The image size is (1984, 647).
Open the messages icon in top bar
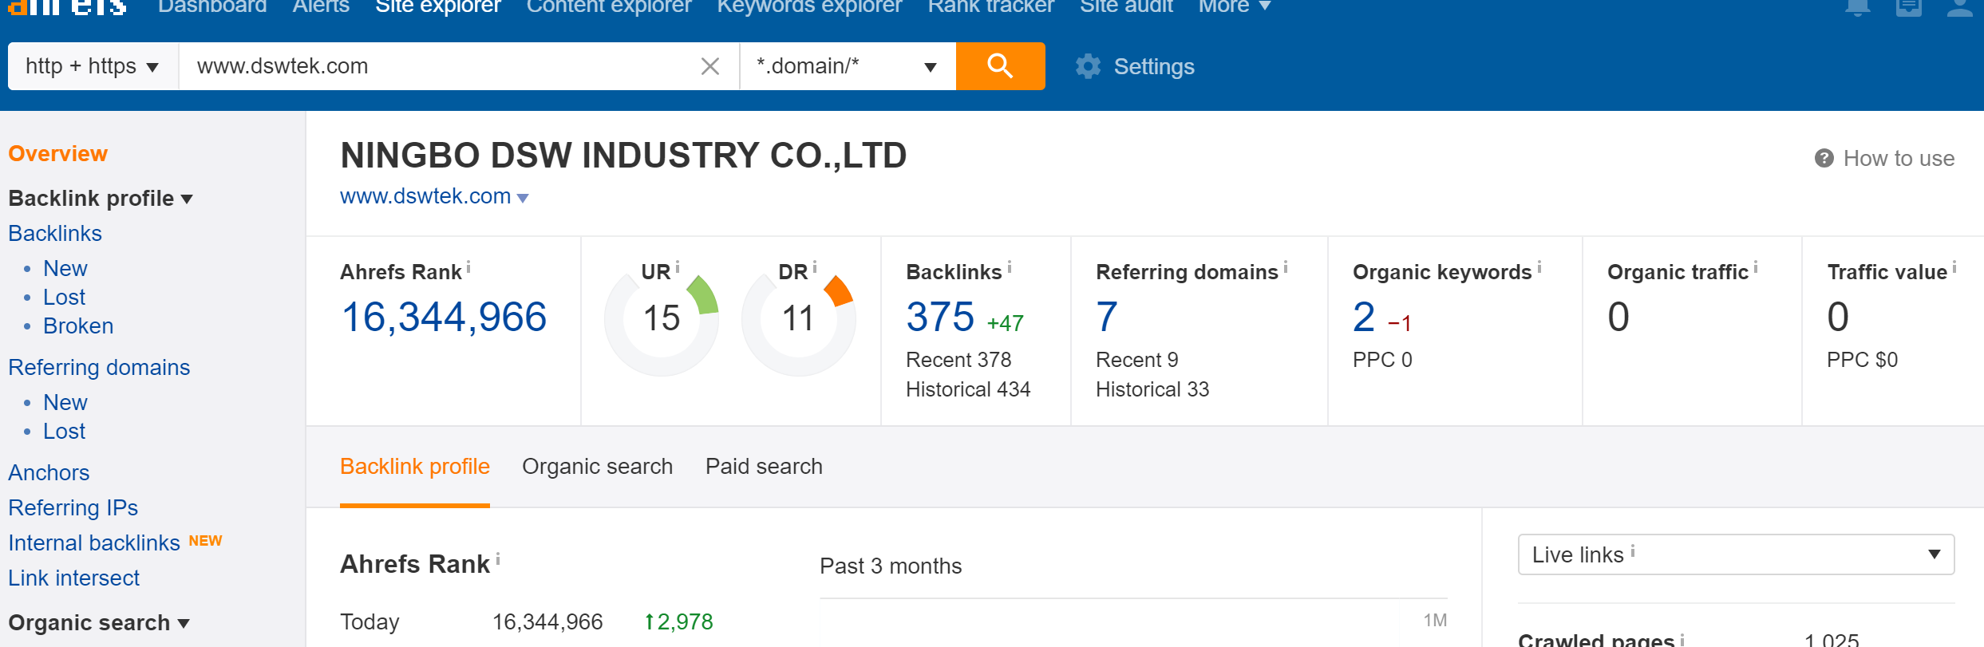click(1909, 7)
